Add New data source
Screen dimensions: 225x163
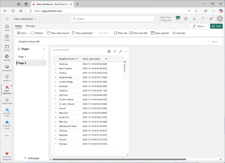tap(58, 33)
